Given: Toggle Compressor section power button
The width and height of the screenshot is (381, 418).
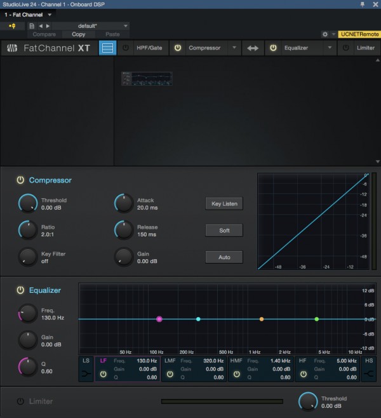Looking at the screenshot, I should (x=20, y=180).
